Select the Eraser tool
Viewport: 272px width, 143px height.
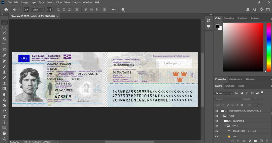(4, 83)
